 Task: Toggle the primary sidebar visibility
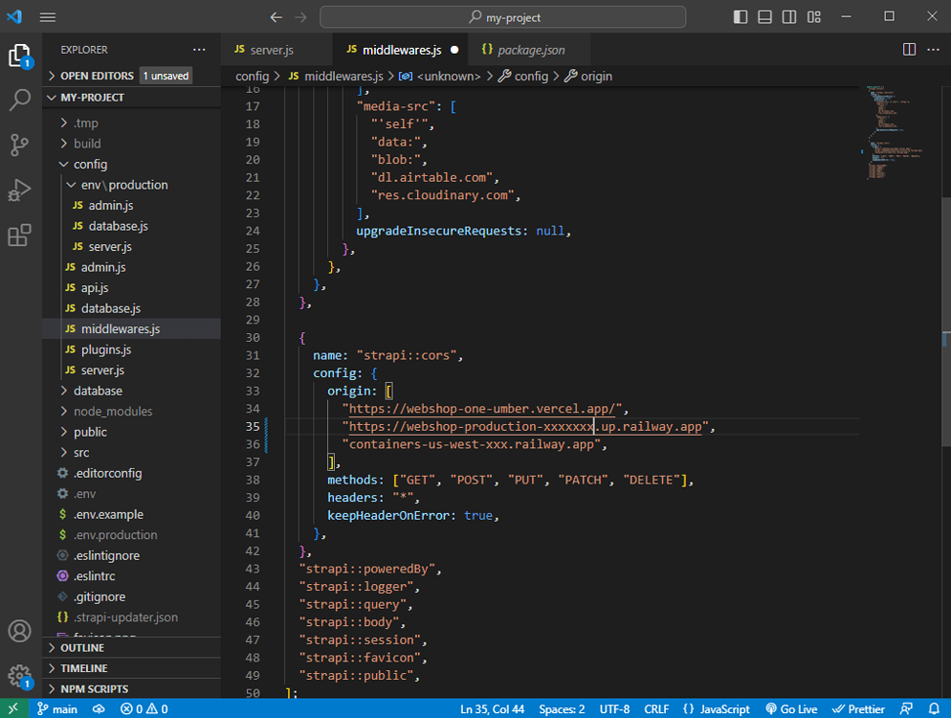point(740,16)
